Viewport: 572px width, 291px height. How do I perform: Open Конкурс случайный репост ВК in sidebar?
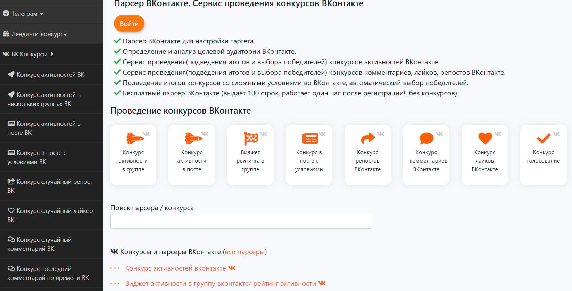pyautogui.click(x=52, y=186)
